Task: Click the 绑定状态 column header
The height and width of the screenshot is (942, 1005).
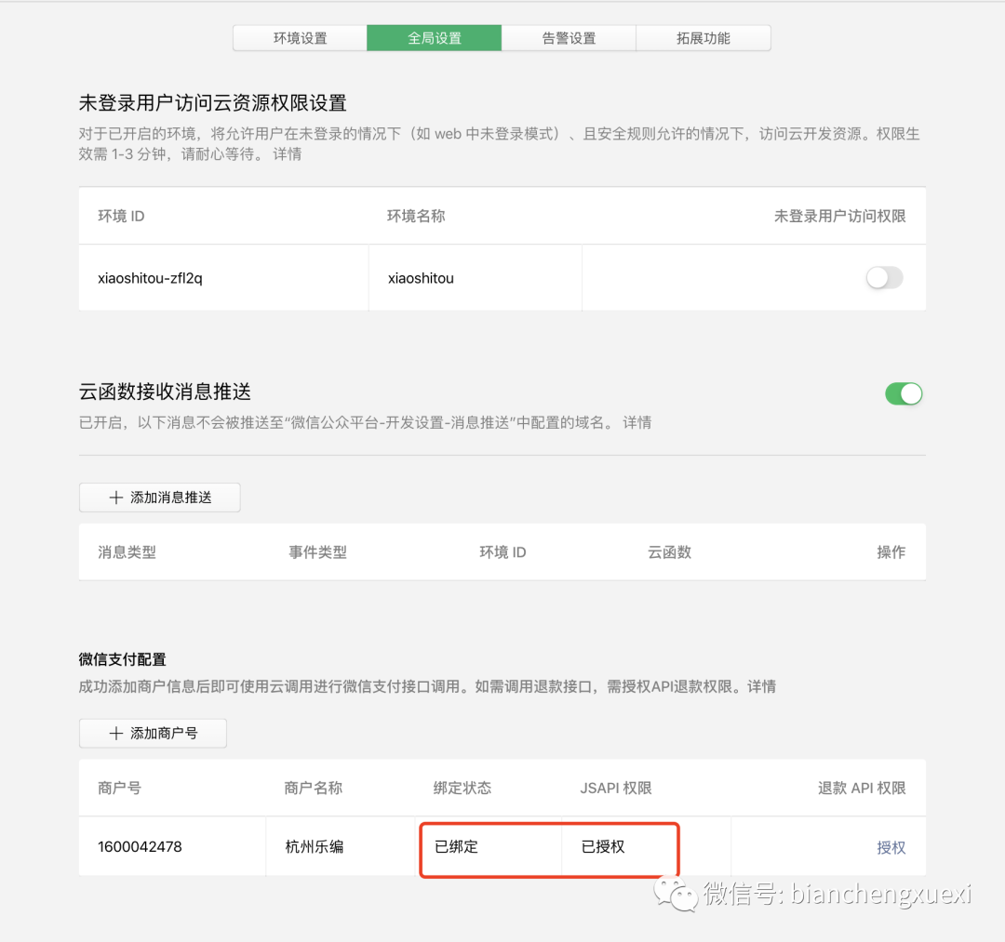Action: 462,788
